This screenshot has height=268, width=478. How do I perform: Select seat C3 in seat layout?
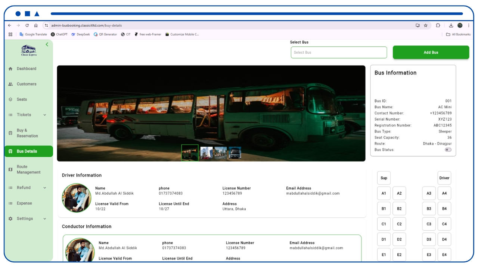tap(429, 224)
